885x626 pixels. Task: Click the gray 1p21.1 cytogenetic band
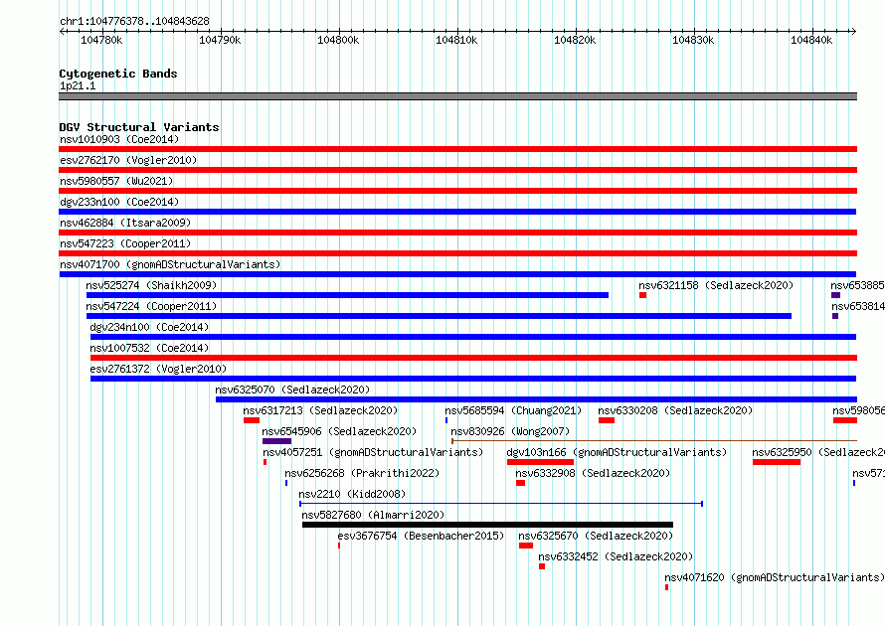pyautogui.click(x=457, y=96)
